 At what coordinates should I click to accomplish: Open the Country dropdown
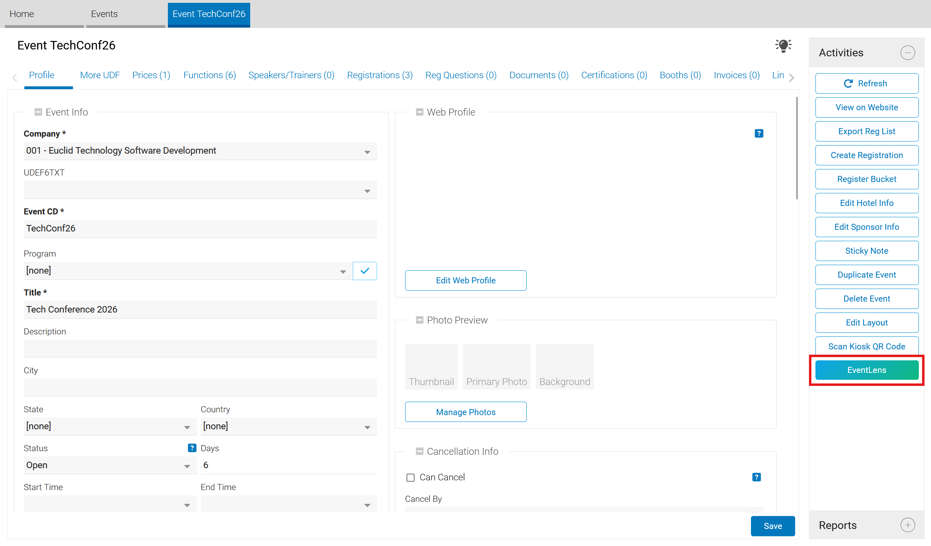click(289, 426)
